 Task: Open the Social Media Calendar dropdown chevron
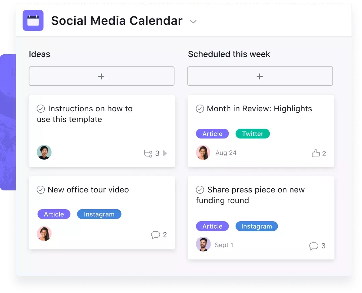click(x=193, y=22)
